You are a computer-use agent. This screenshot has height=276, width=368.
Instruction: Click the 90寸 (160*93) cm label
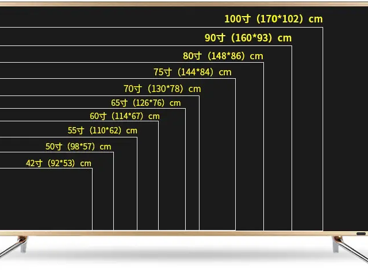[248, 38]
